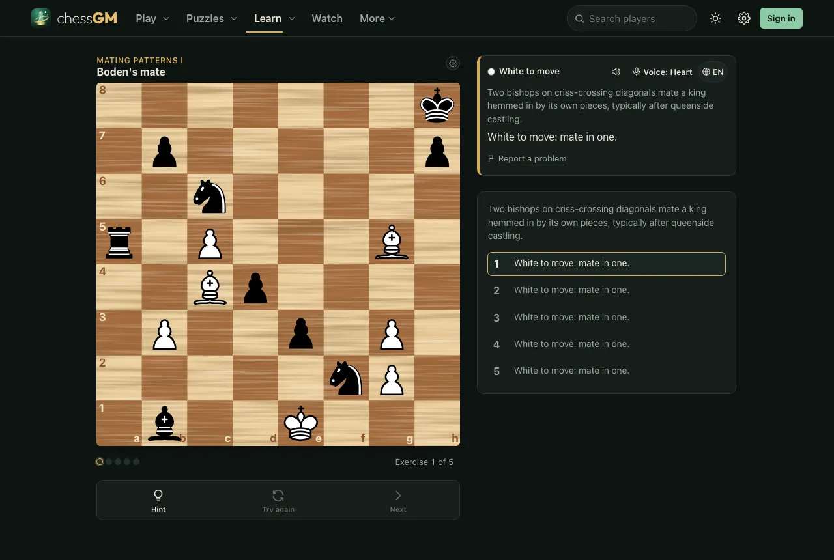
Task: Click the empty f6 board square
Action: [x=347, y=196]
